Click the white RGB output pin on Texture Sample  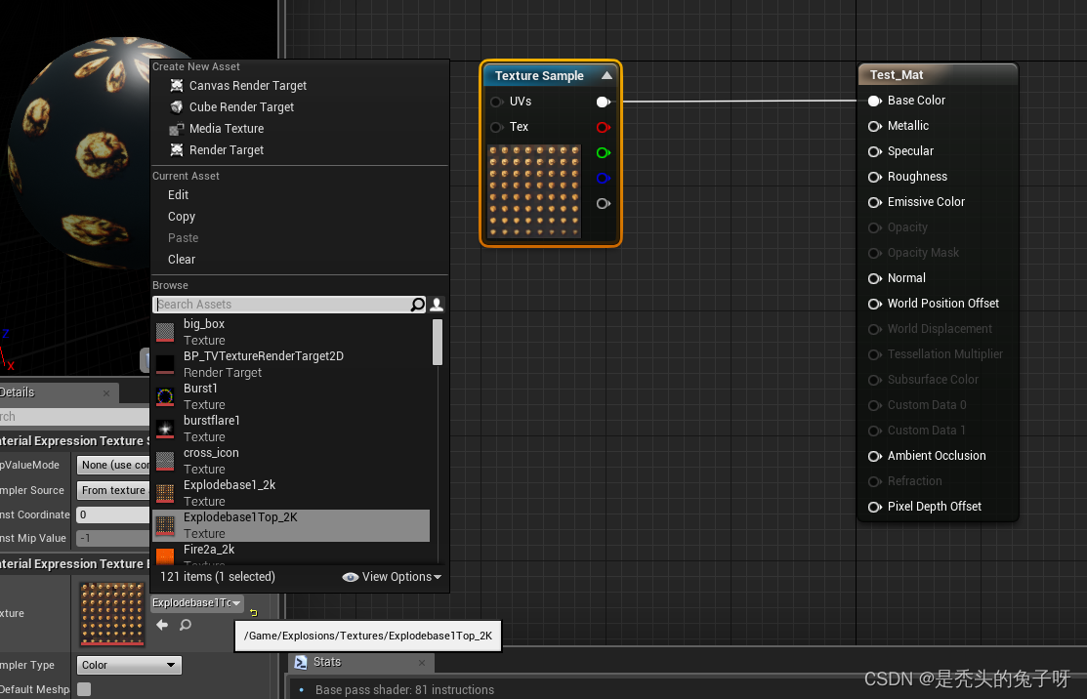[x=603, y=102]
